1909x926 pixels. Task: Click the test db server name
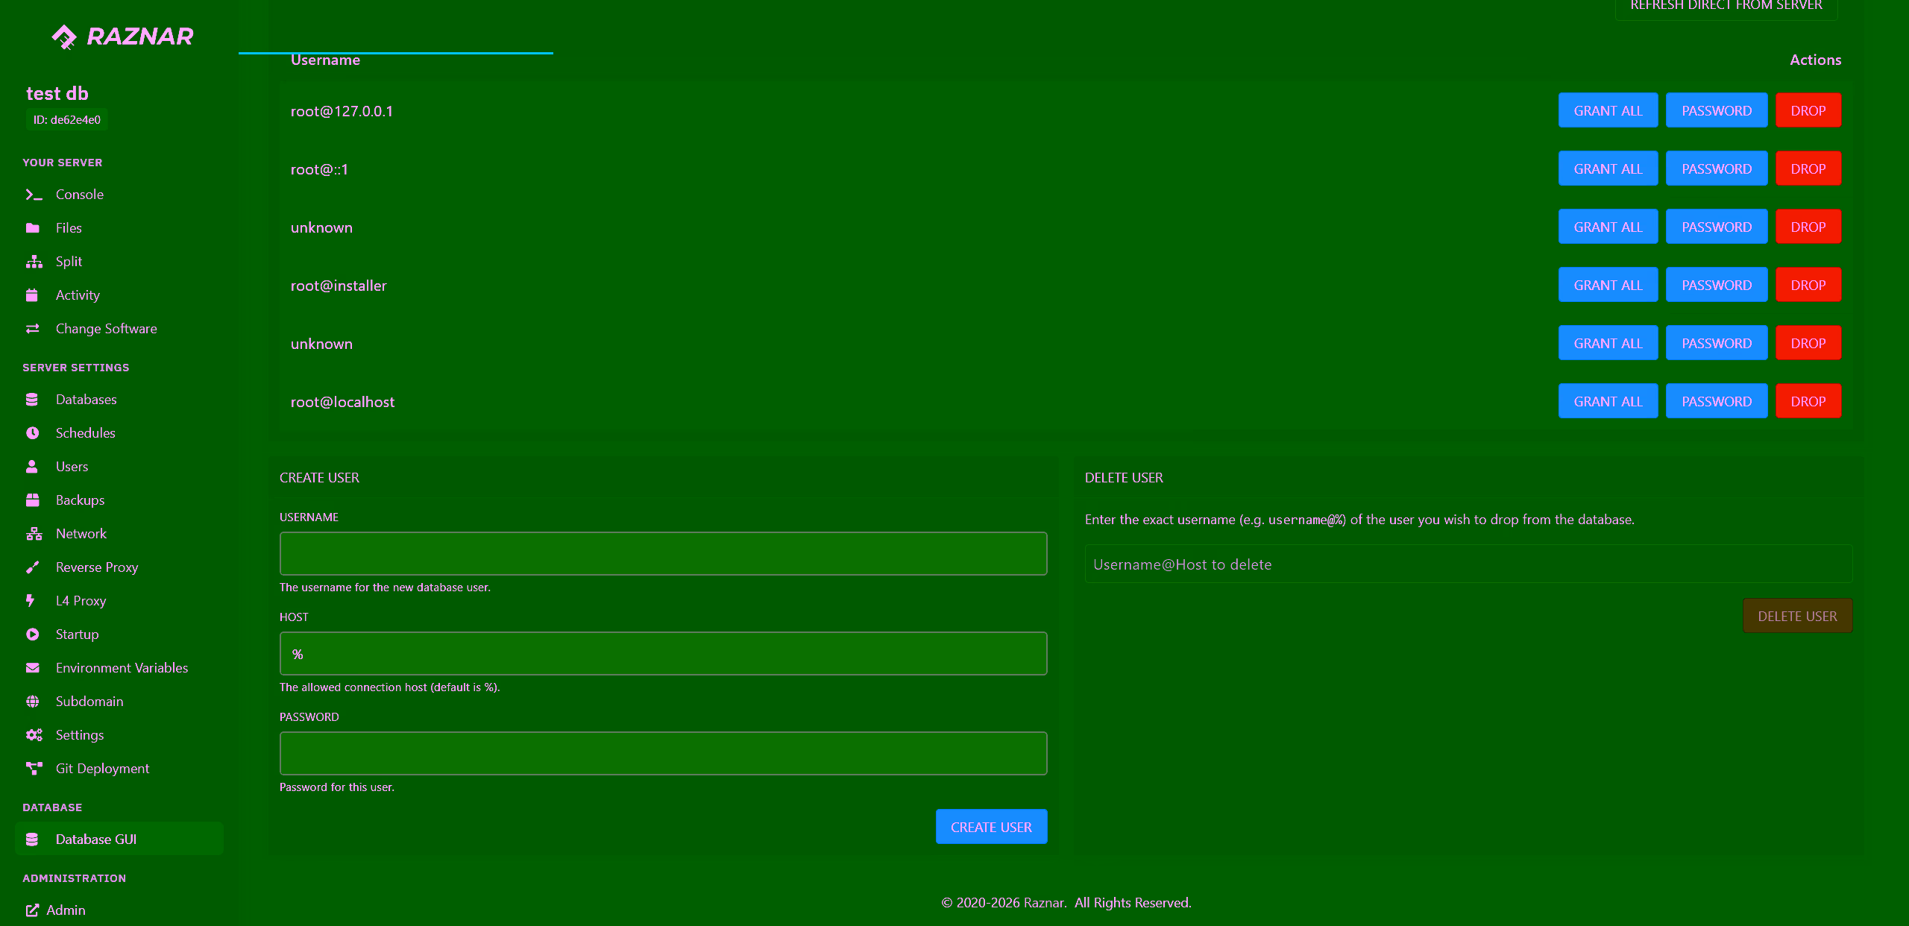point(57,93)
